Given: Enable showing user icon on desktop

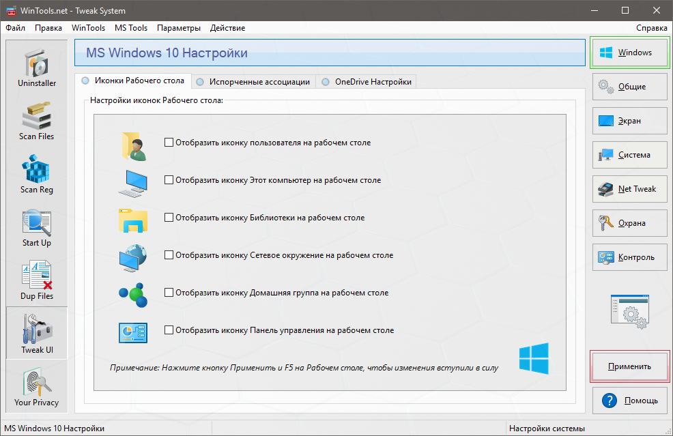Looking at the screenshot, I should coord(169,143).
